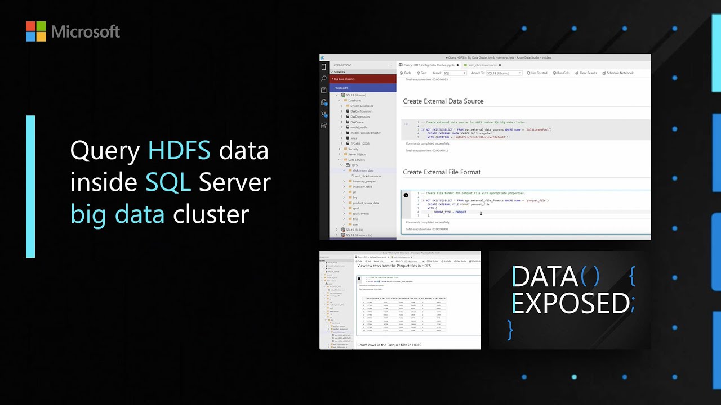Select Query HDFS in Big Data Cluster.ipynb tab in large screenshot
Screen dimensions: 721x405
[x=428, y=65]
